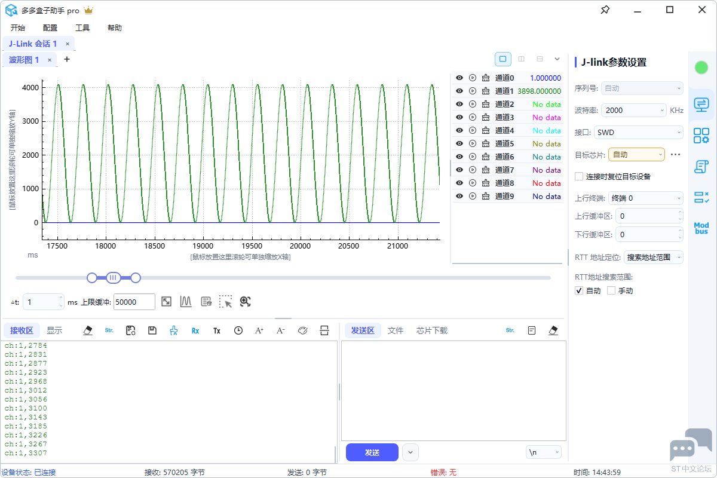Open the checklist sidebar icon
717x478 pixels.
tap(701, 197)
